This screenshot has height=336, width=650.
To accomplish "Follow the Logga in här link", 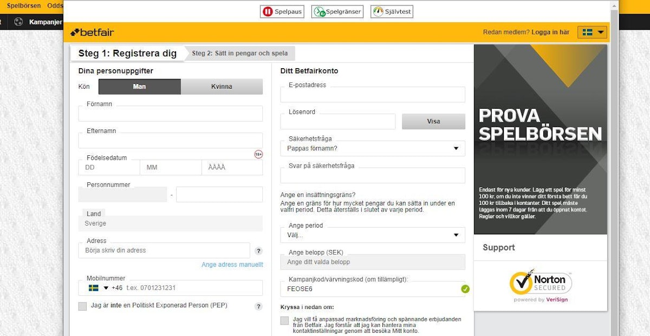I will 550,32.
